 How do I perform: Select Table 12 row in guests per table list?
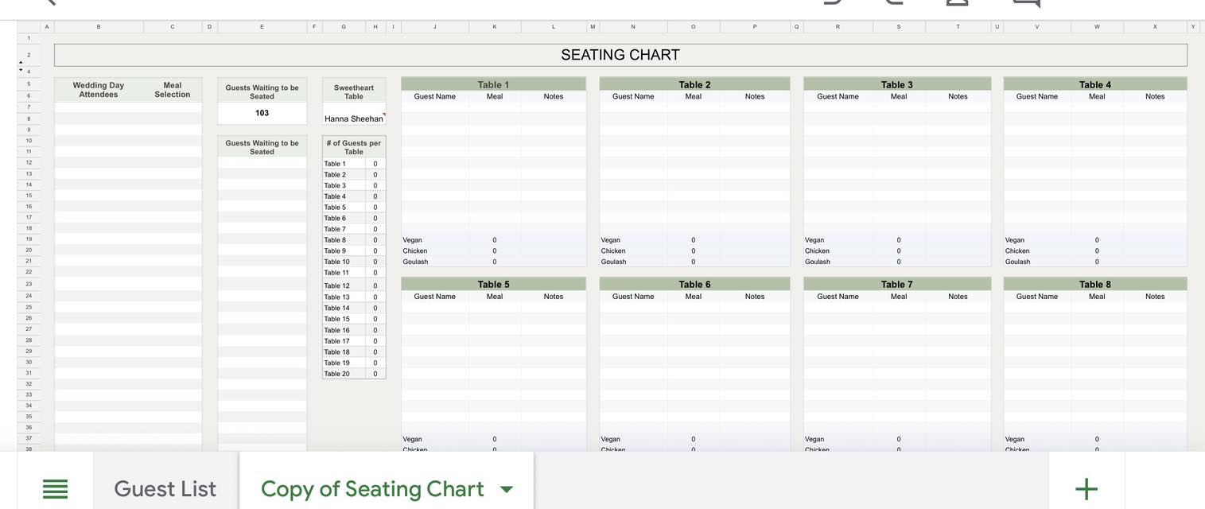tap(354, 286)
